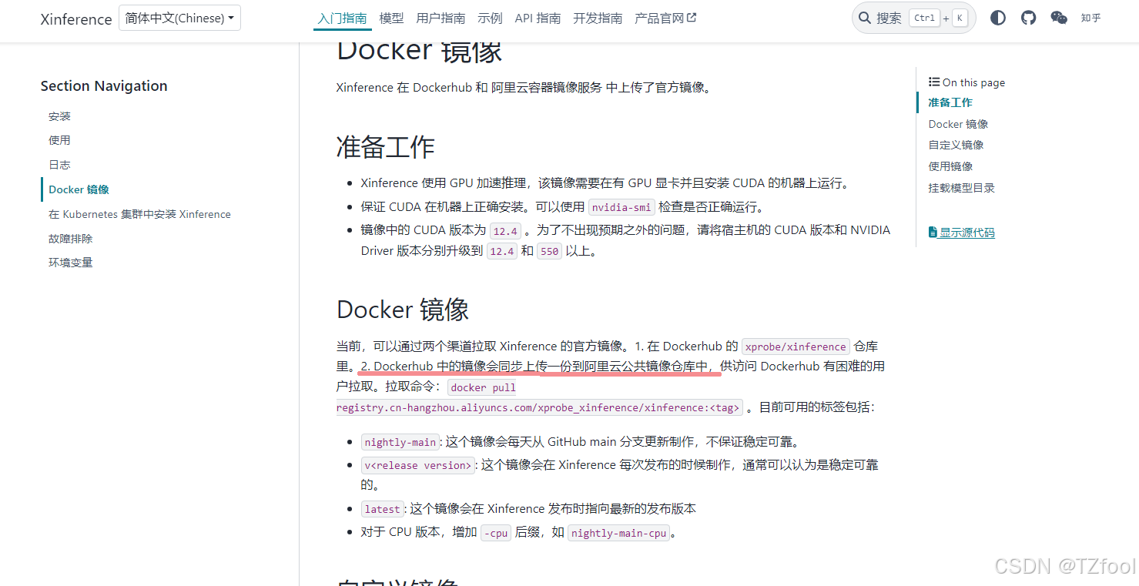Open 安装 in section navigation

click(x=59, y=116)
